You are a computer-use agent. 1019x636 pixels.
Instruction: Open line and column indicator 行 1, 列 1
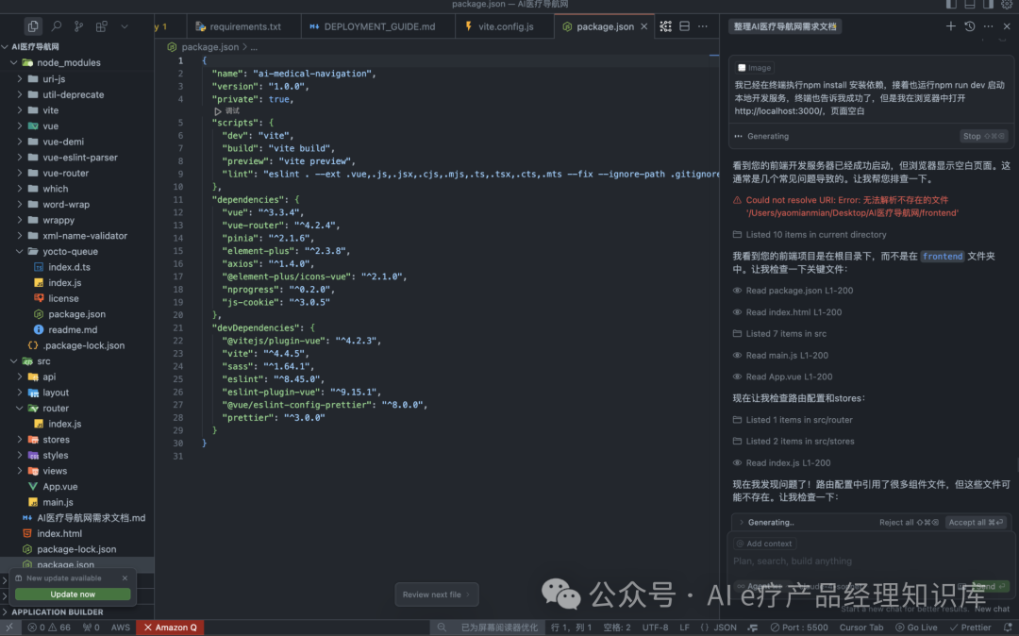point(571,627)
